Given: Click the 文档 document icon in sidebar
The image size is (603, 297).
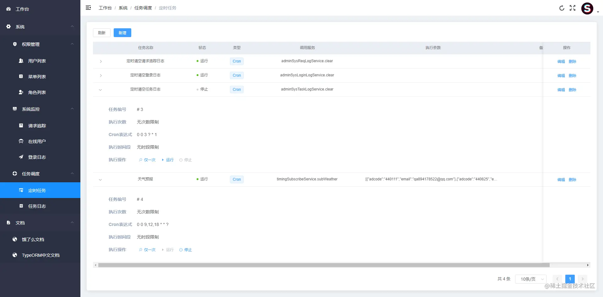Looking at the screenshot, I should click(8, 223).
